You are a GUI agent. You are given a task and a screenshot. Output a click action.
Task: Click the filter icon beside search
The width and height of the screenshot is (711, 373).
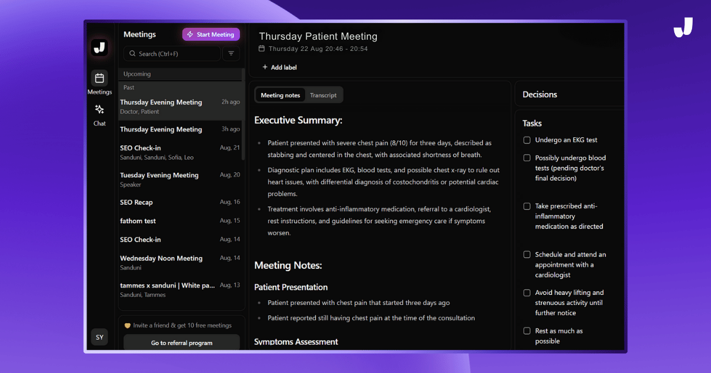coord(231,53)
